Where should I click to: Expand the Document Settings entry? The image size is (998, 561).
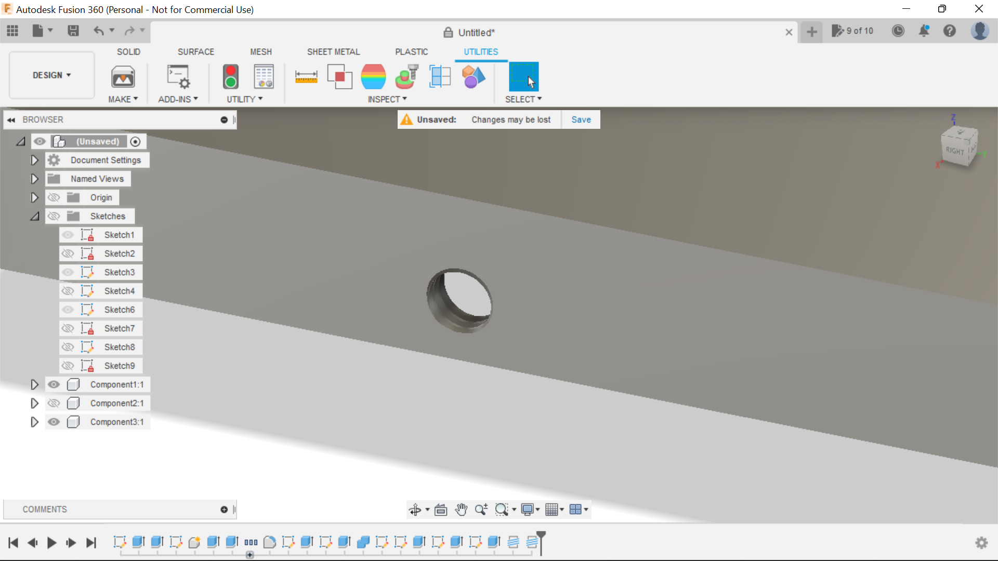34,160
